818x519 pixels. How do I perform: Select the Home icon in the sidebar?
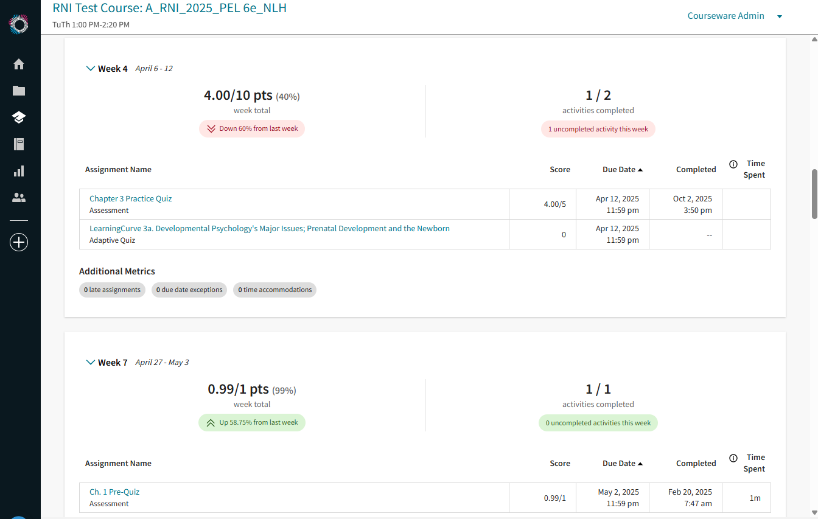pos(19,64)
